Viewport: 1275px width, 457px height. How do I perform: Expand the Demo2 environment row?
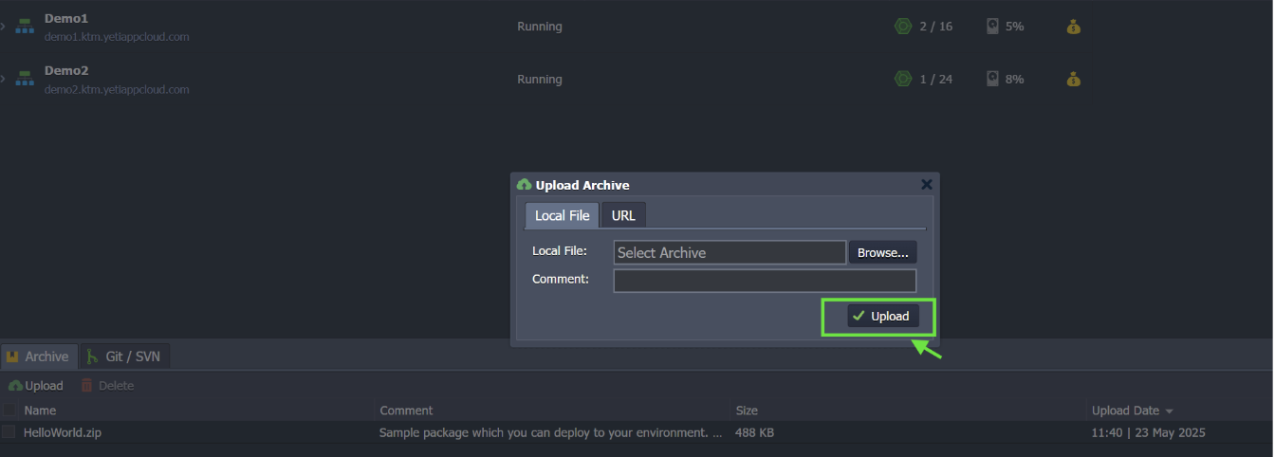click(4, 79)
